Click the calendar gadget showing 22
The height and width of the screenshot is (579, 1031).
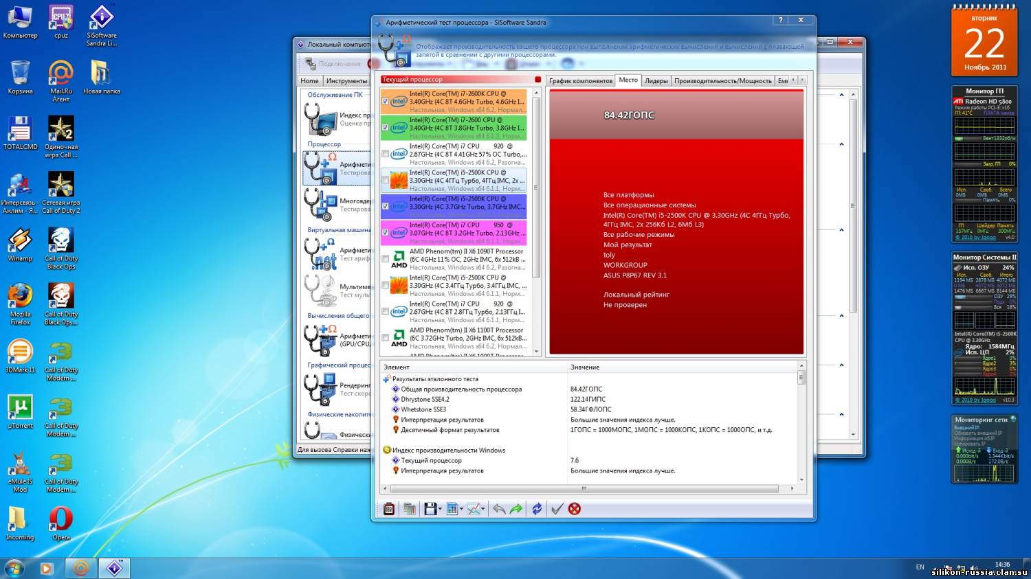point(984,41)
